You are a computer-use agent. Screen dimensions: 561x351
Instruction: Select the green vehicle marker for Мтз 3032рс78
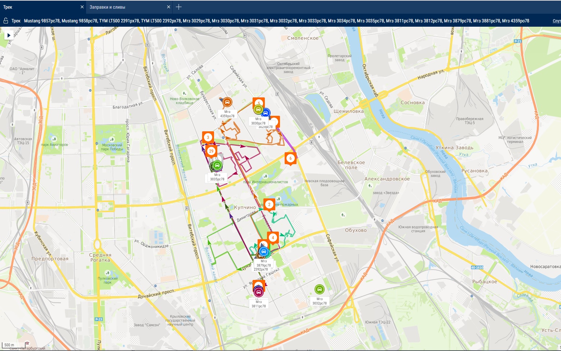click(x=319, y=289)
